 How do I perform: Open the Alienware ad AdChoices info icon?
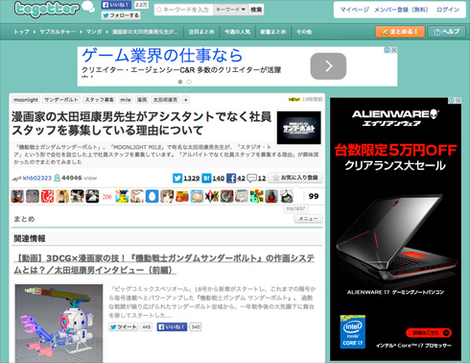pos(452,101)
